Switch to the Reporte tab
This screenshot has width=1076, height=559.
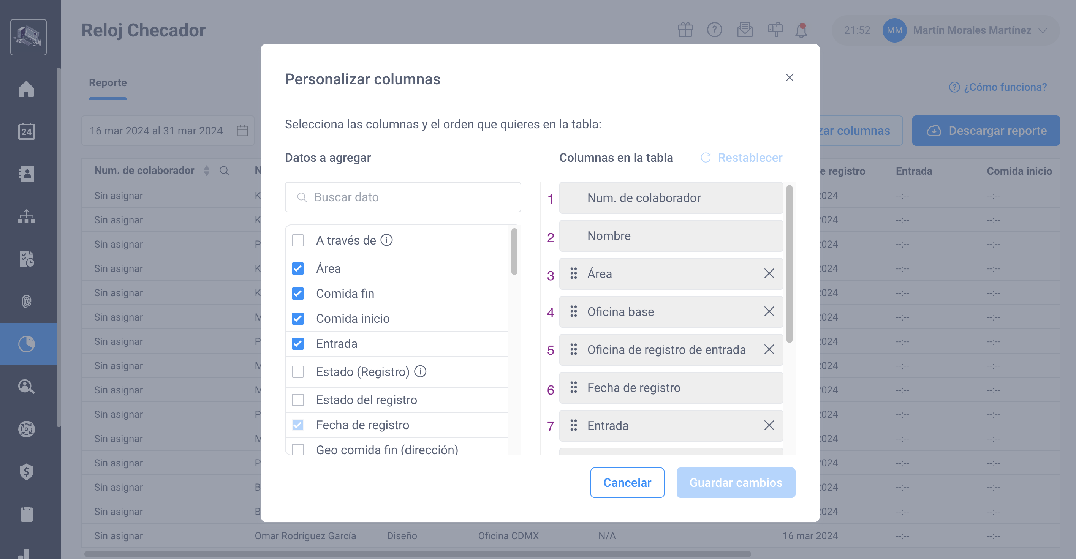[108, 83]
